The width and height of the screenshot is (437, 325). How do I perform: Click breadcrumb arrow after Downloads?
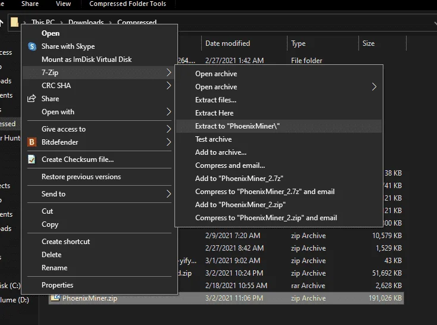pos(110,22)
